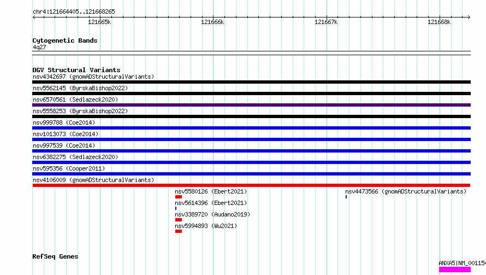Select the blue nsv595356 variant bar
486x275 pixels.
[251, 174]
